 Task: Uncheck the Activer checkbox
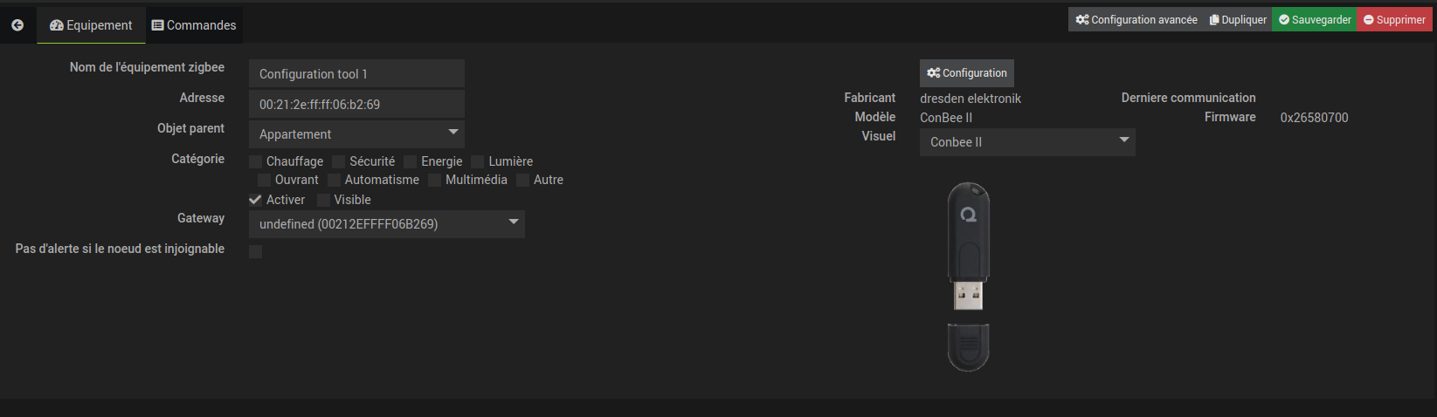[x=256, y=200]
